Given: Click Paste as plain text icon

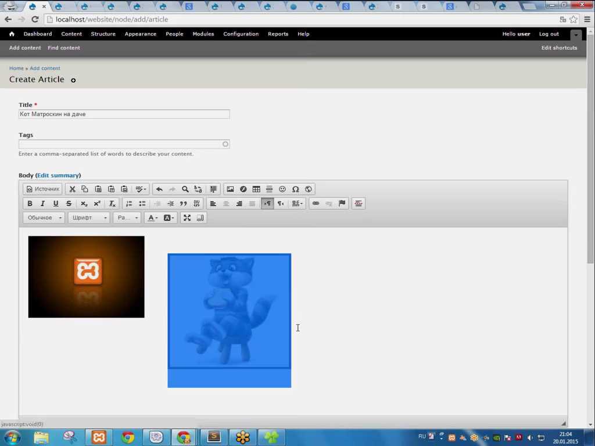Looking at the screenshot, I should 111,189.
